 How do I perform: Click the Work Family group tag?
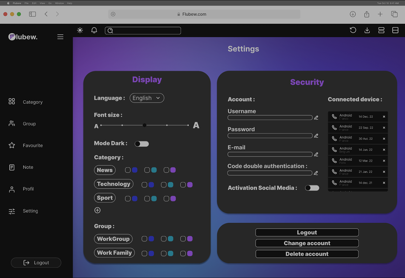coord(114,253)
